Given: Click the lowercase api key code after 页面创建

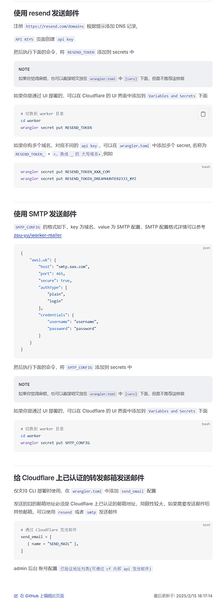Looking at the screenshot, I should 66,39.
